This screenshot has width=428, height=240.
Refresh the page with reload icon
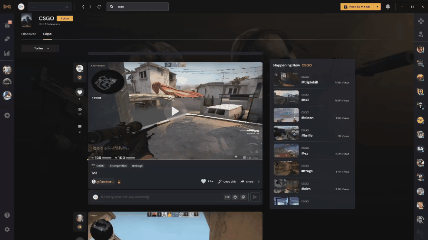(99, 7)
